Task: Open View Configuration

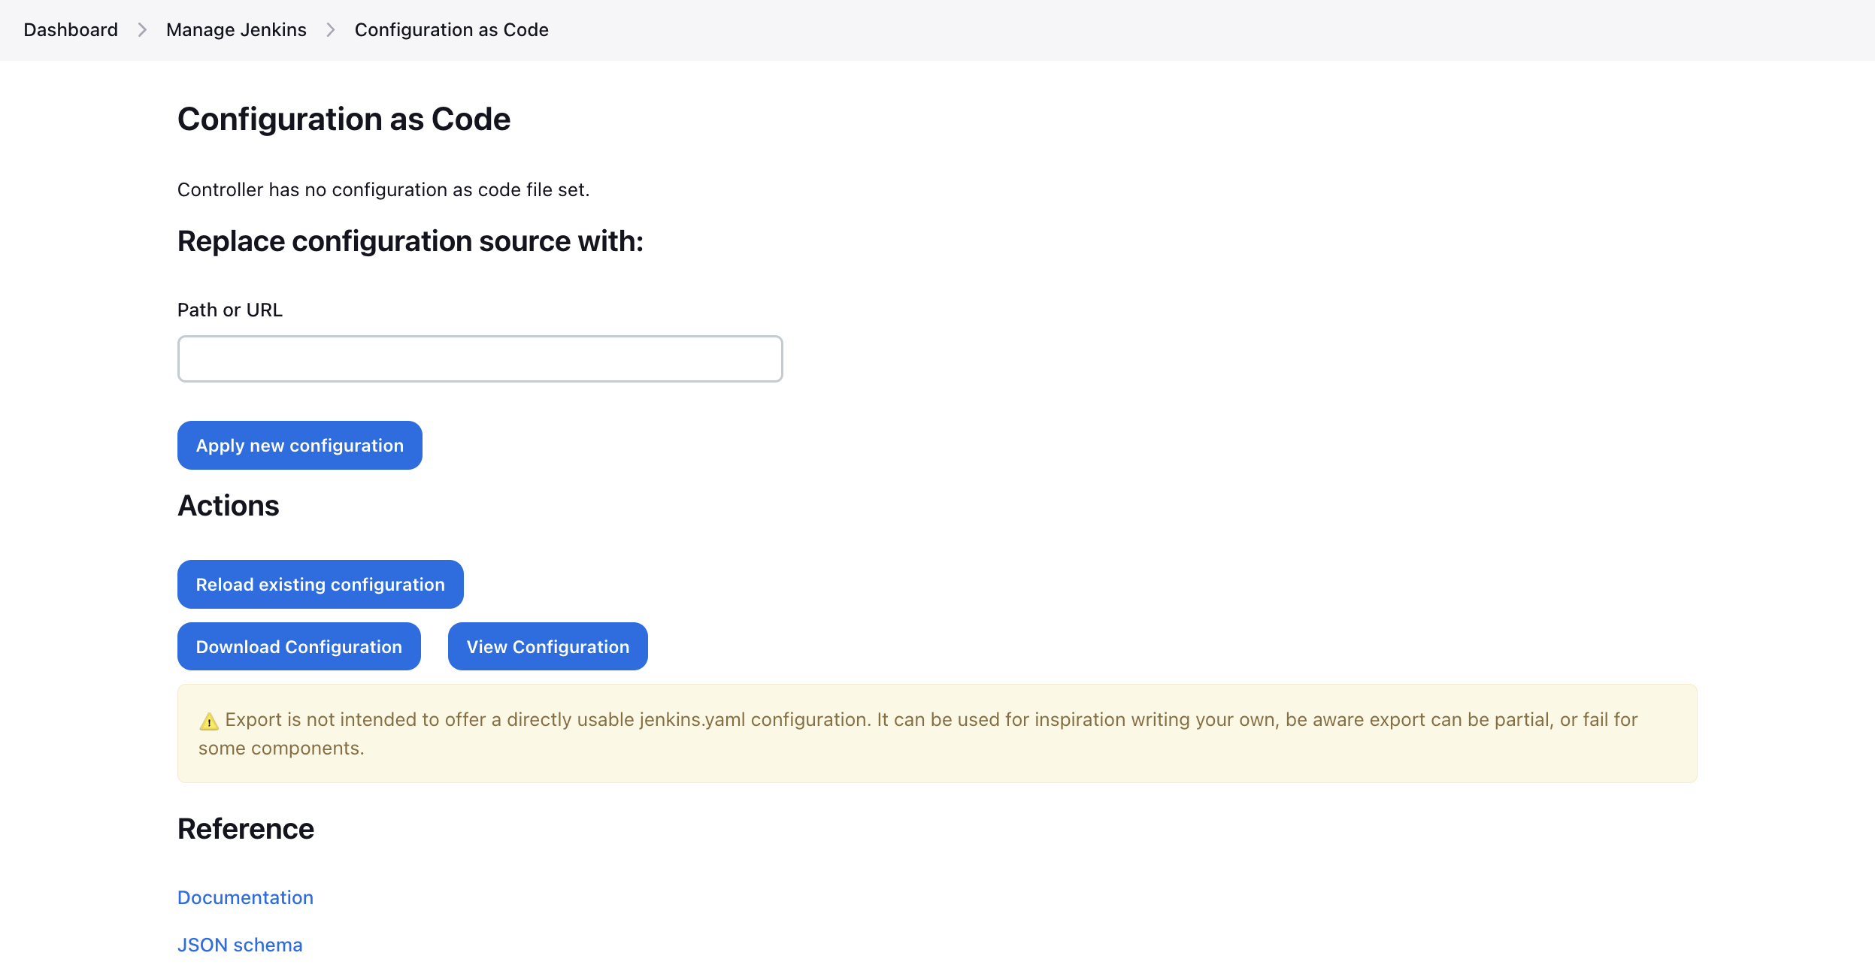Action: [547, 647]
